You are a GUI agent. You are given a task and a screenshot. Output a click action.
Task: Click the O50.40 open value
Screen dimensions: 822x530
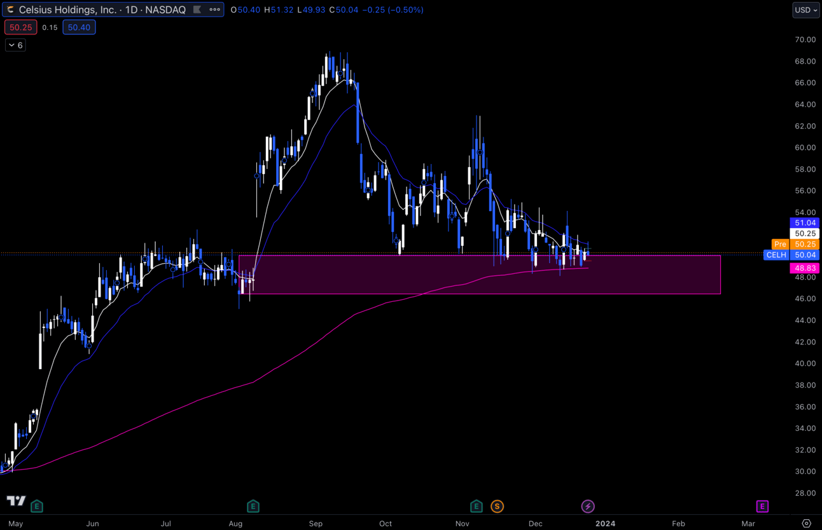pos(246,10)
